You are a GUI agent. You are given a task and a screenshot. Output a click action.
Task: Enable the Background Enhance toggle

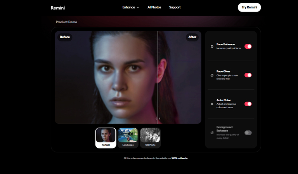(248, 133)
